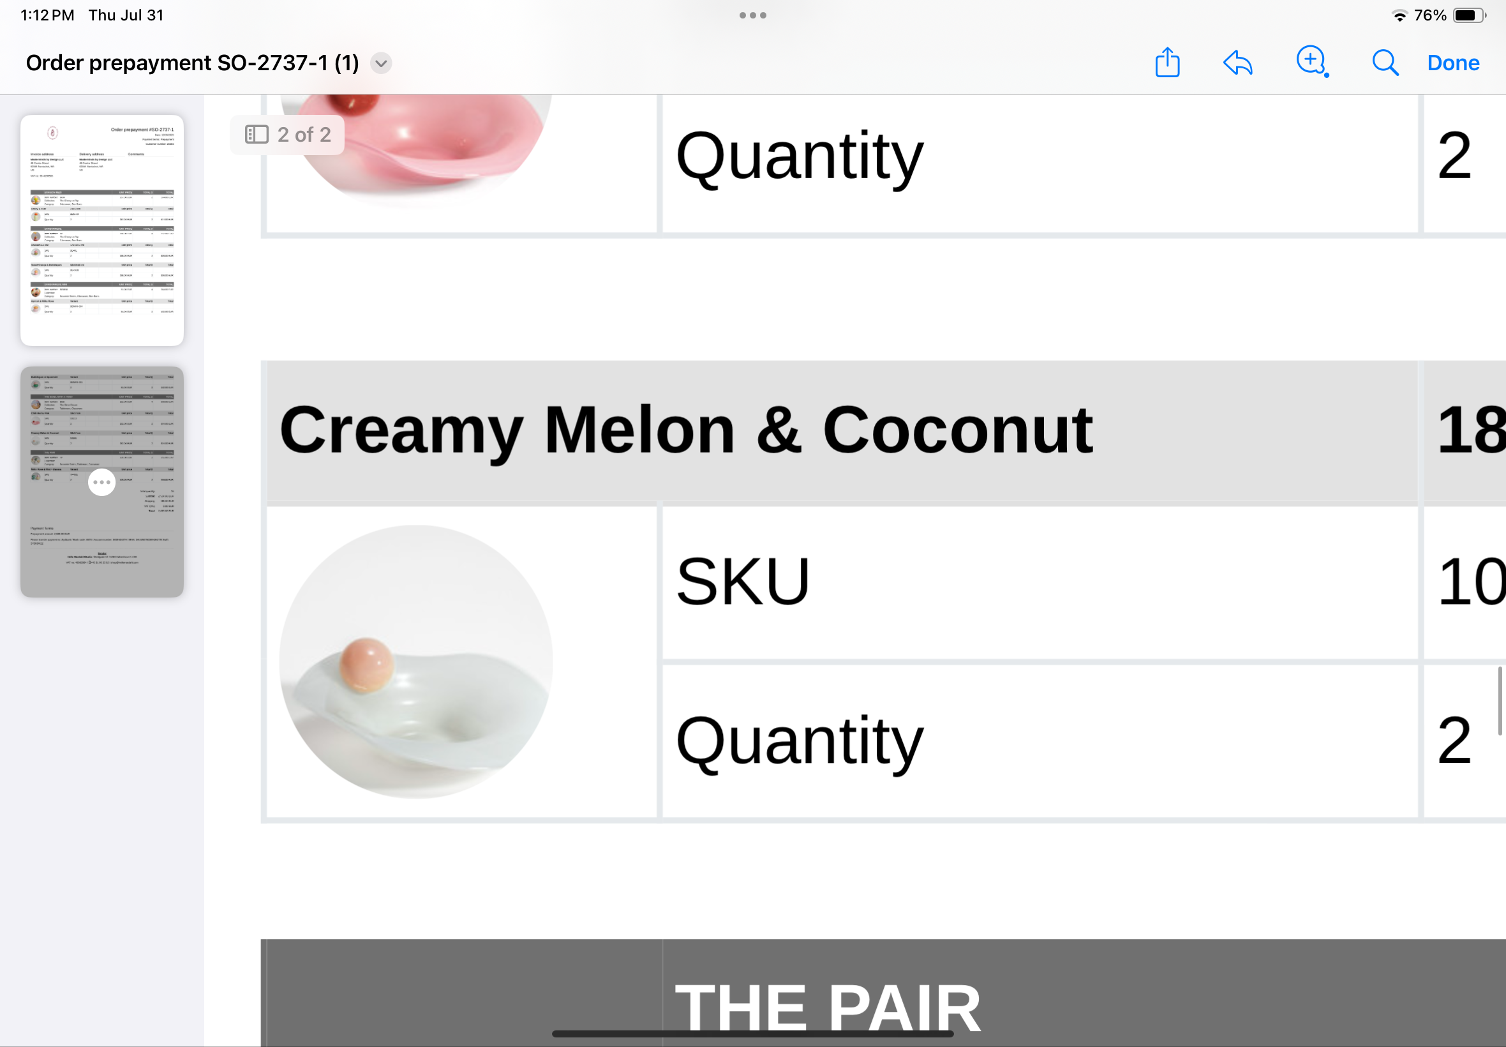The height and width of the screenshot is (1047, 1506).
Task: Tap the Wi-Fi status icon
Action: point(1399,16)
